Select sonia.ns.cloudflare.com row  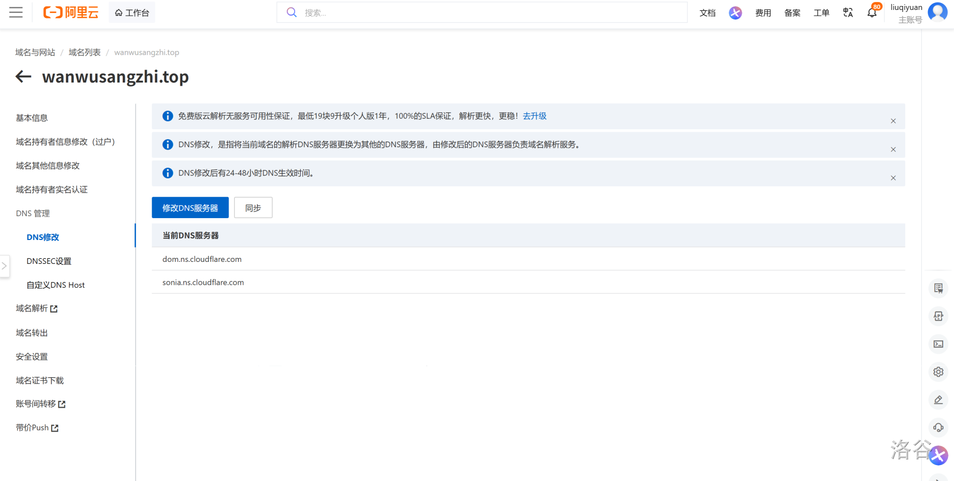tap(528, 282)
